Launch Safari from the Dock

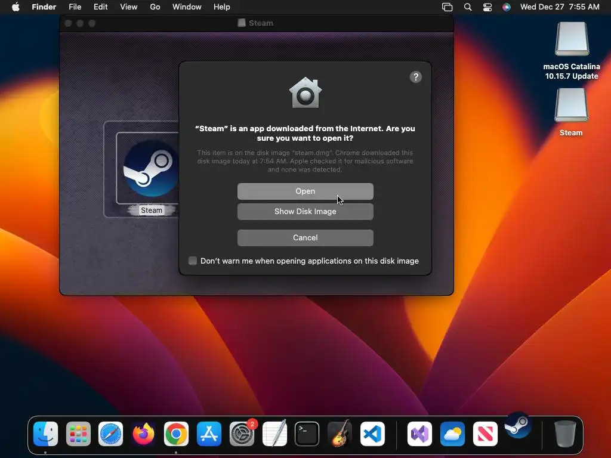110,434
